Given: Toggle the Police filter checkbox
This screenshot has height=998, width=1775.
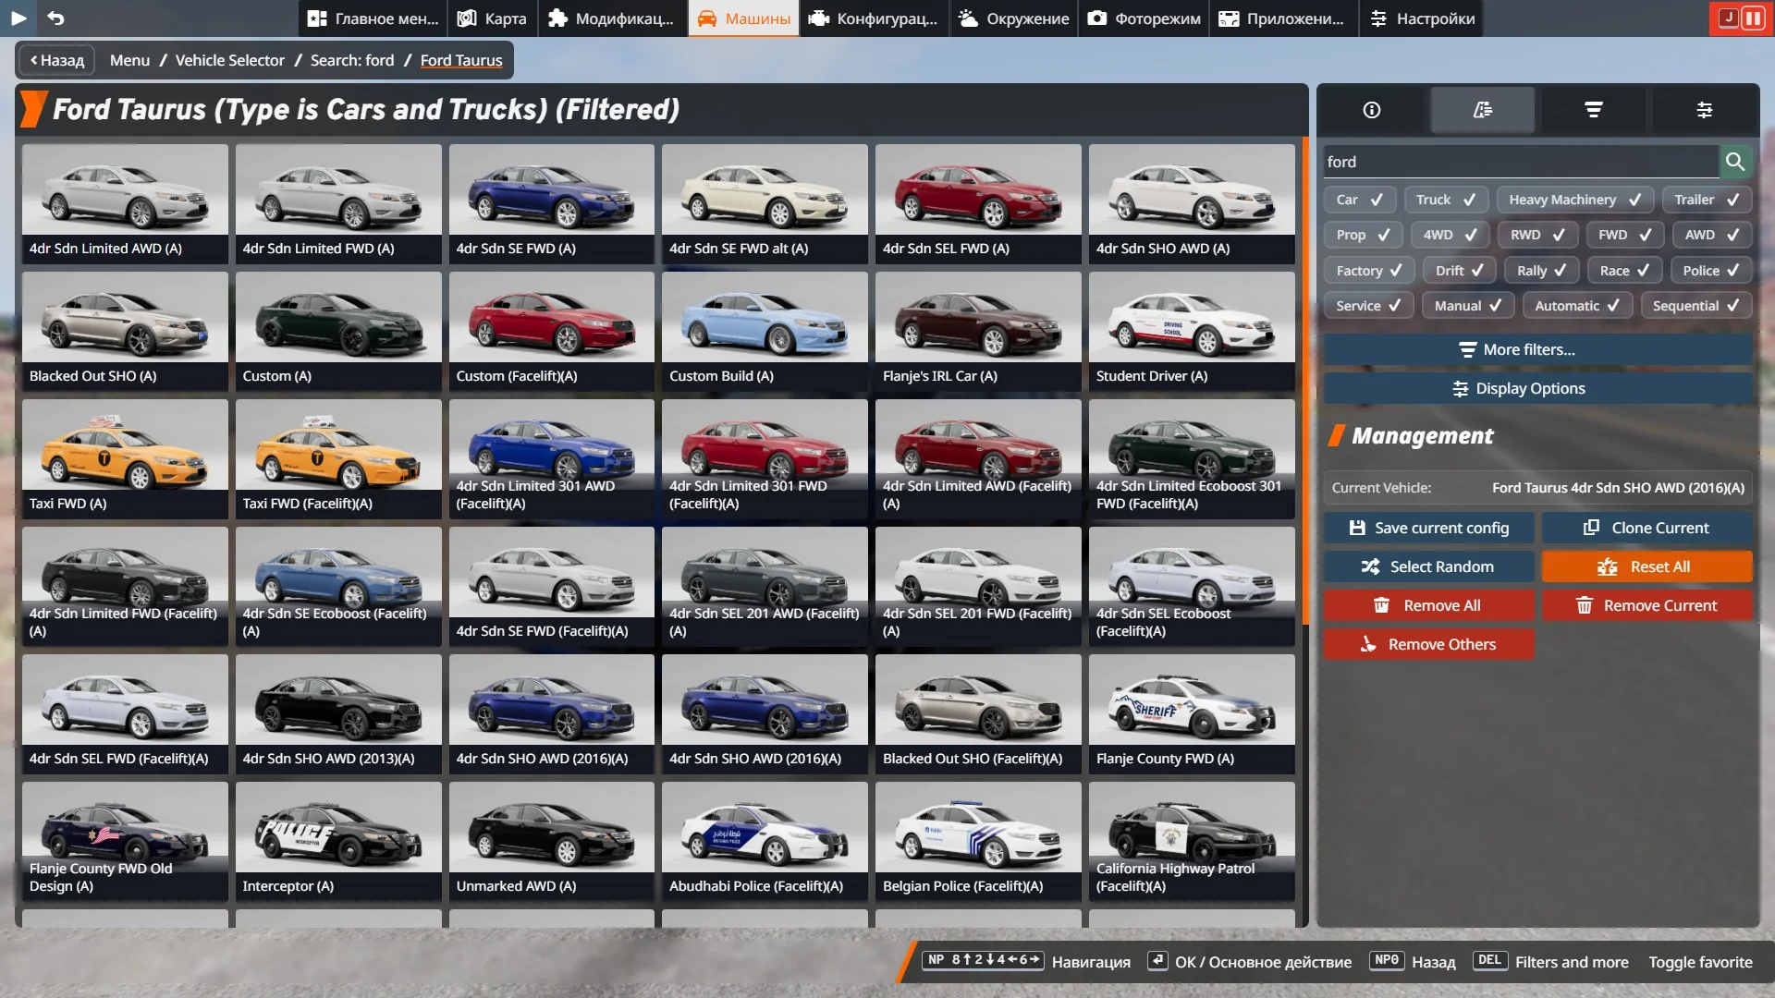Looking at the screenshot, I should click(x=1711, y=271).
